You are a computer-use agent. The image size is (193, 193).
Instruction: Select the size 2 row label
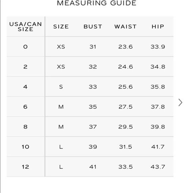tap(25, 67)
